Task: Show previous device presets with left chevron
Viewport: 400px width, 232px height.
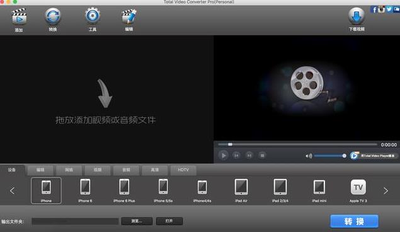Action: pos(12,190)
